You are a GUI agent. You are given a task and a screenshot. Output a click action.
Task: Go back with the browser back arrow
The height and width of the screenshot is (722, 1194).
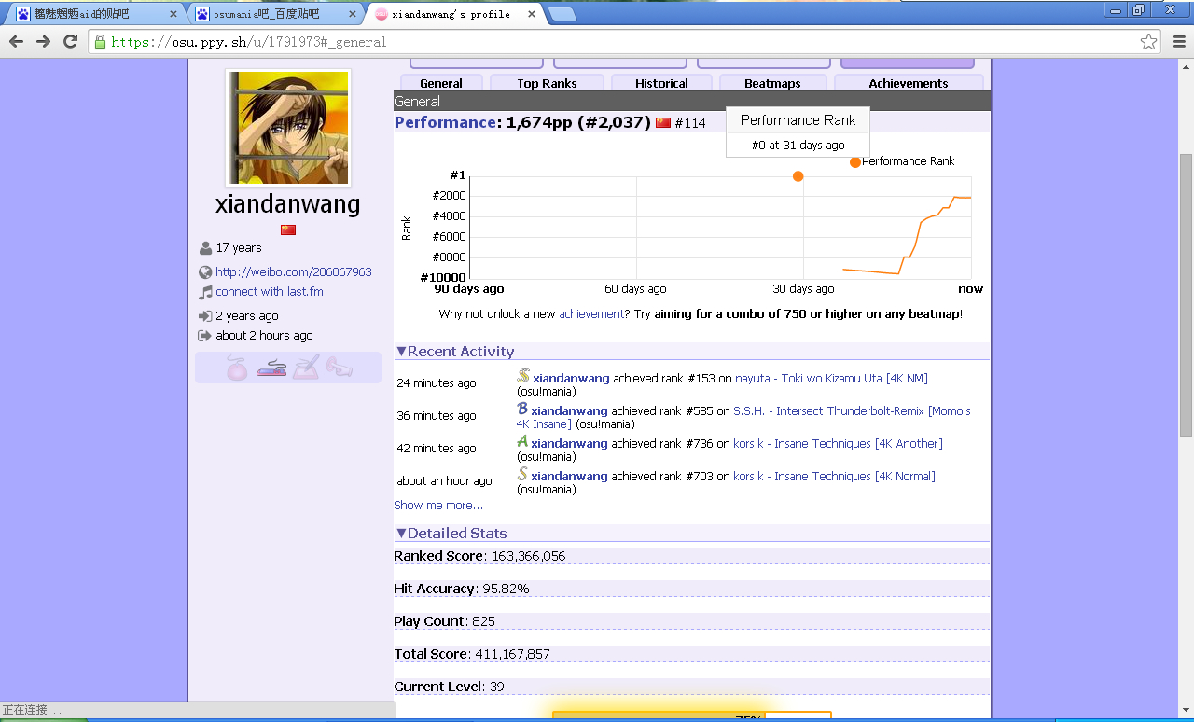pyautogui.click(x=16, y=42)
